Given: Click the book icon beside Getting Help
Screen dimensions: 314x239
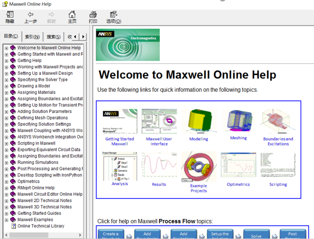Looking at the screenshot, I should tap(13, 60).
